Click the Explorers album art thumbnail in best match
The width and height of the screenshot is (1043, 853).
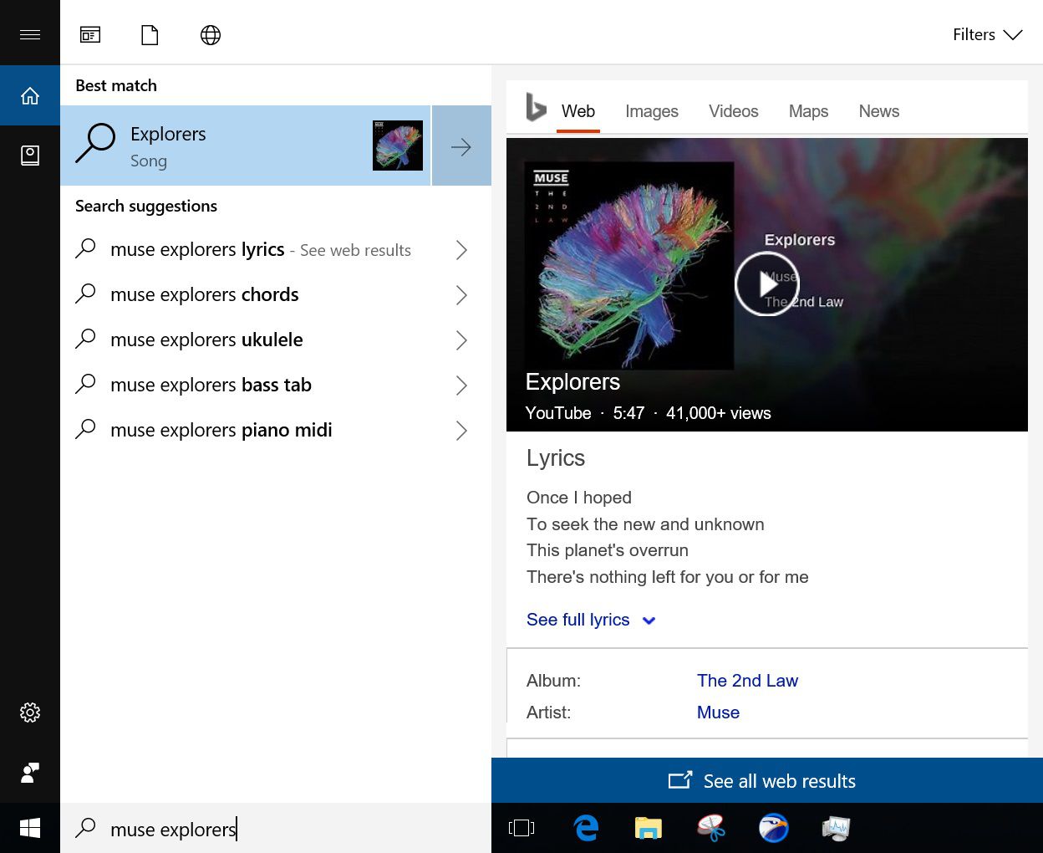point(398,146)
